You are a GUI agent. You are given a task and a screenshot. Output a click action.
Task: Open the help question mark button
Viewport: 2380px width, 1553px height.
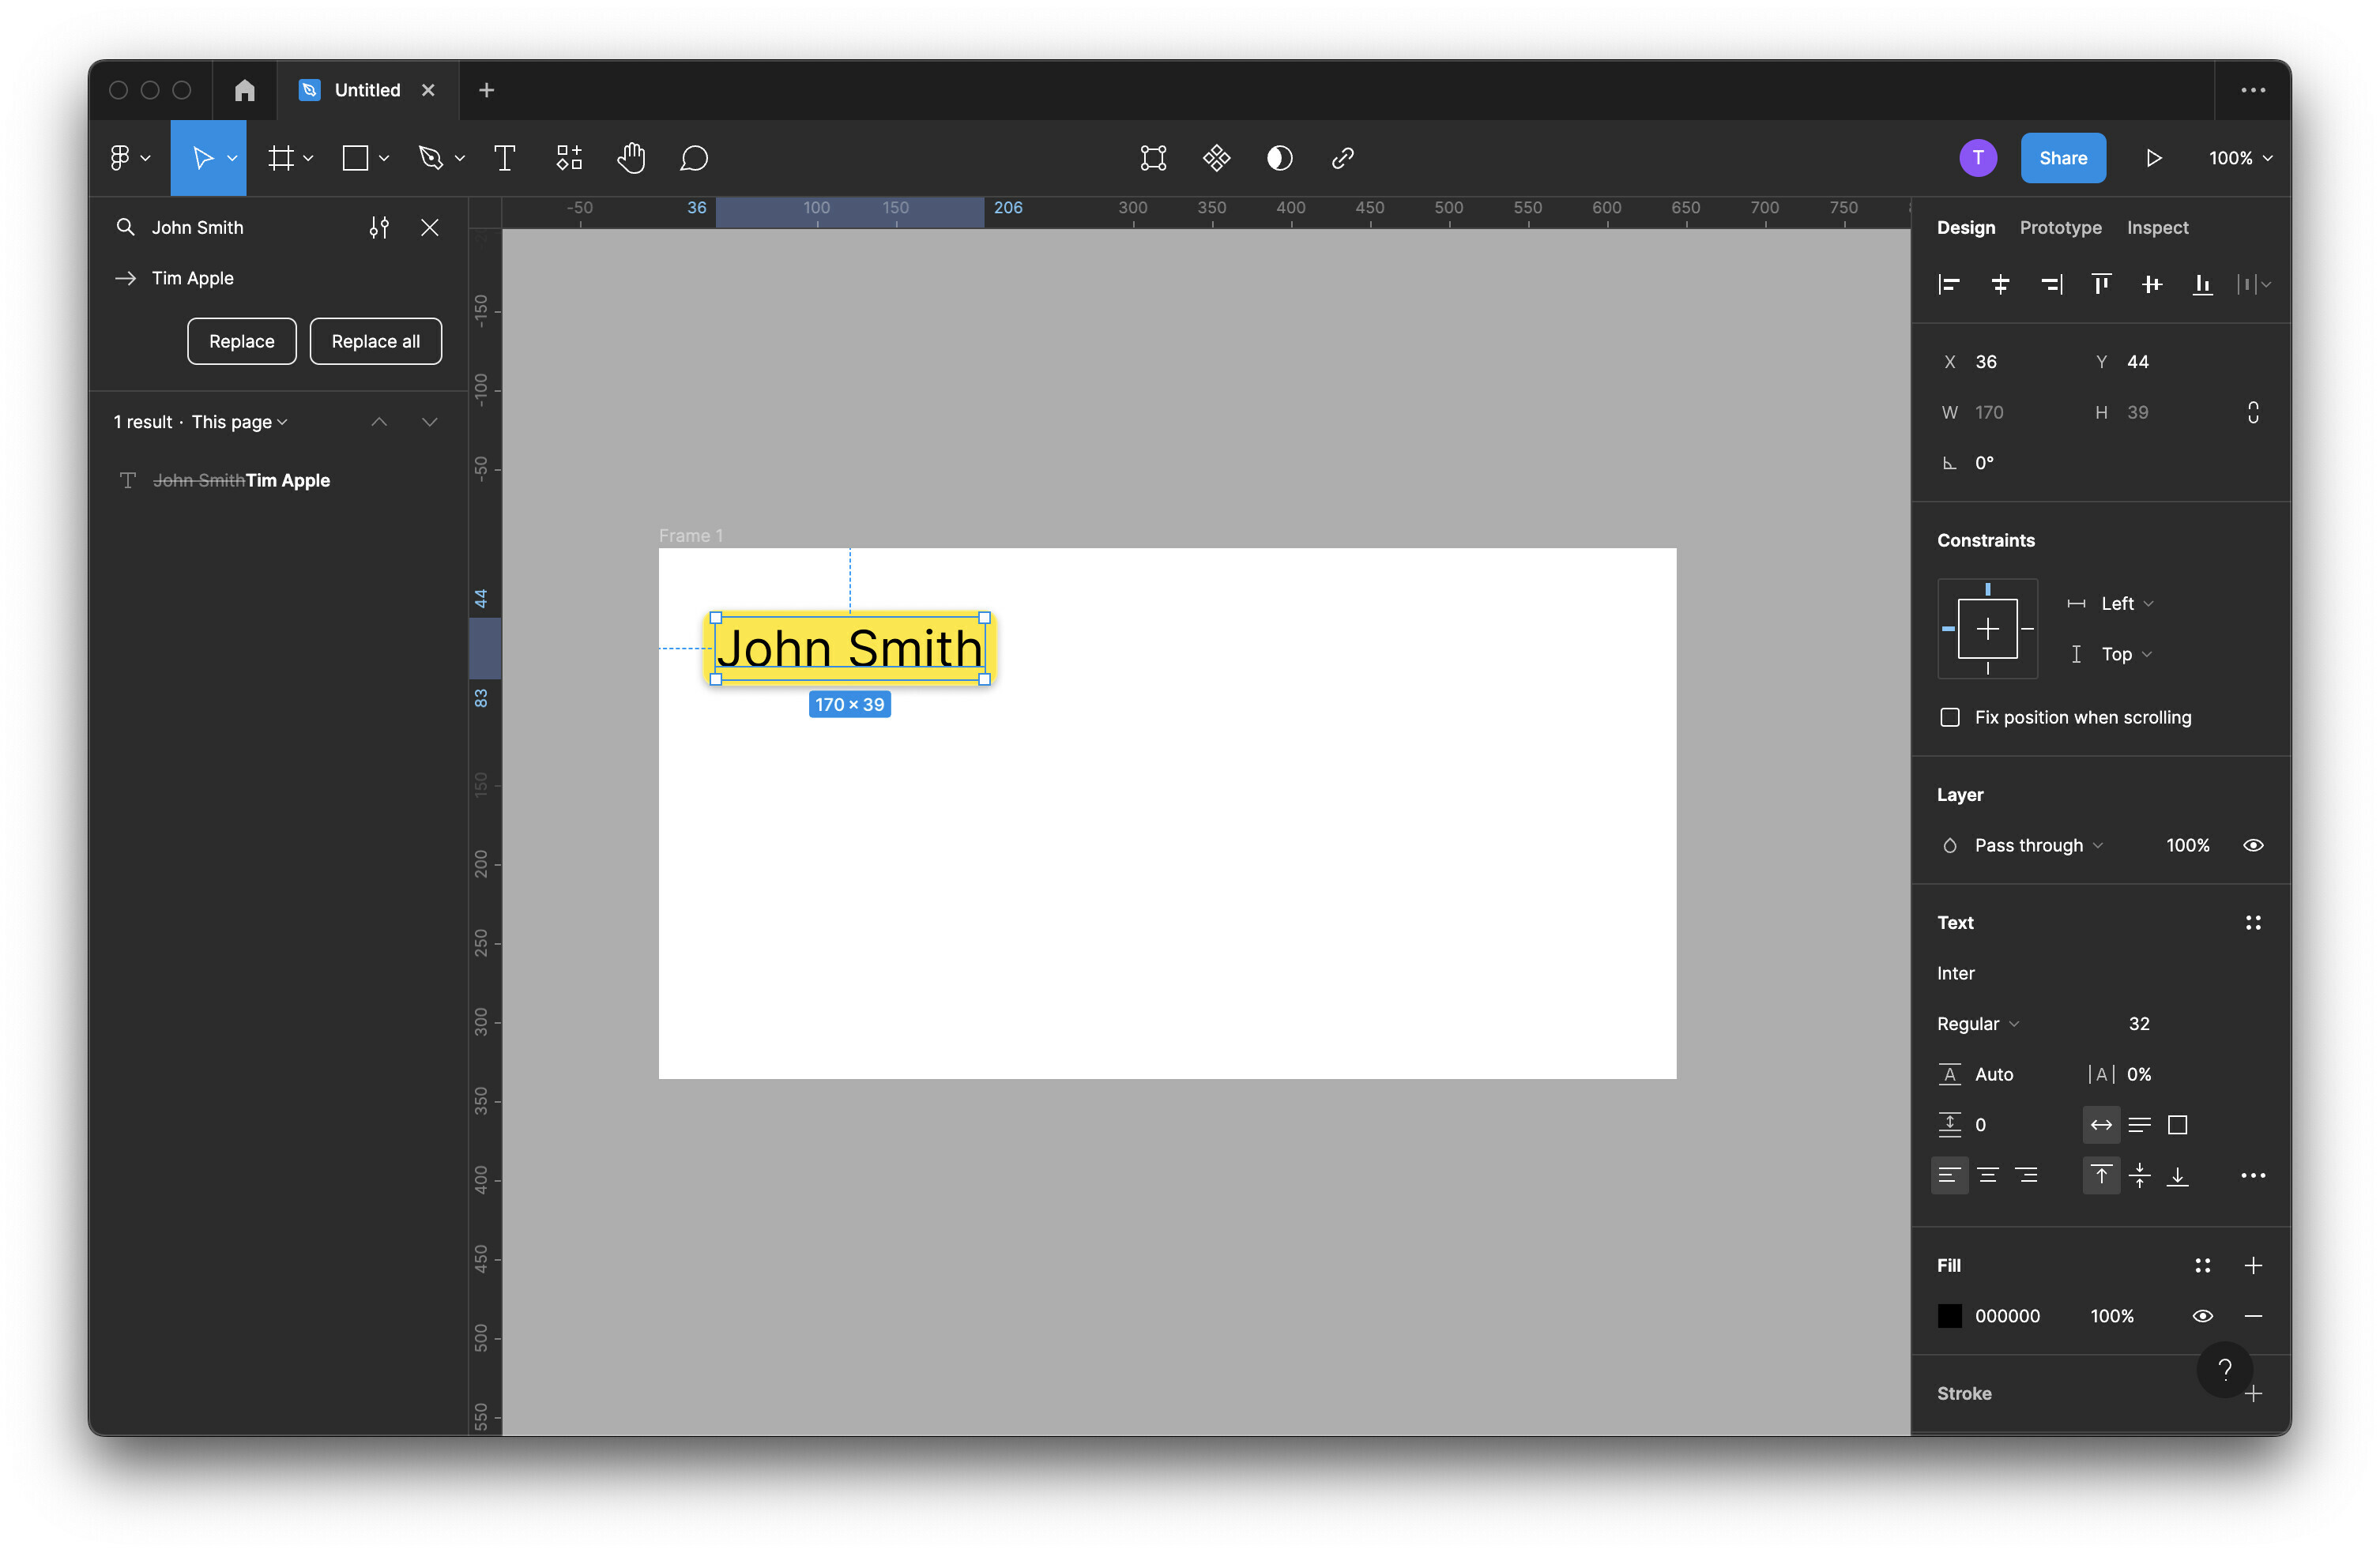pyautogui.click(x=2224, y=1370)
